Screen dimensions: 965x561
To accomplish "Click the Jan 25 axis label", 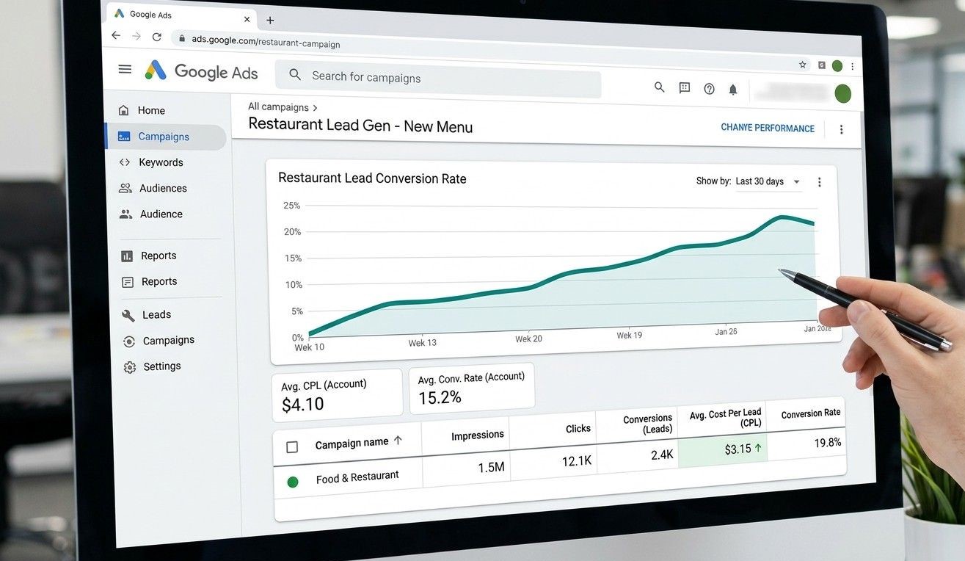I will (726, 332).
